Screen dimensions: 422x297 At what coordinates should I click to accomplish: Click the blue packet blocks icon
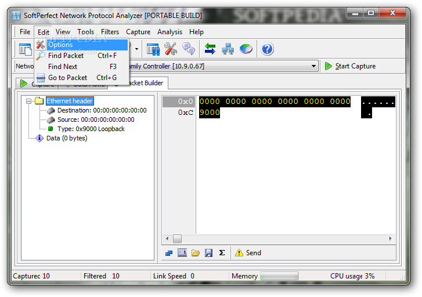click(169, 253)
